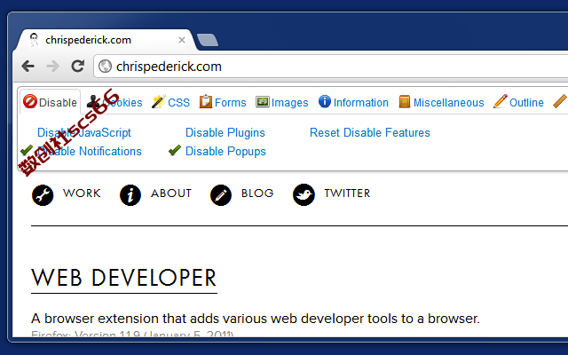
Task: Open the WORK page link
Action: [82, 193]
